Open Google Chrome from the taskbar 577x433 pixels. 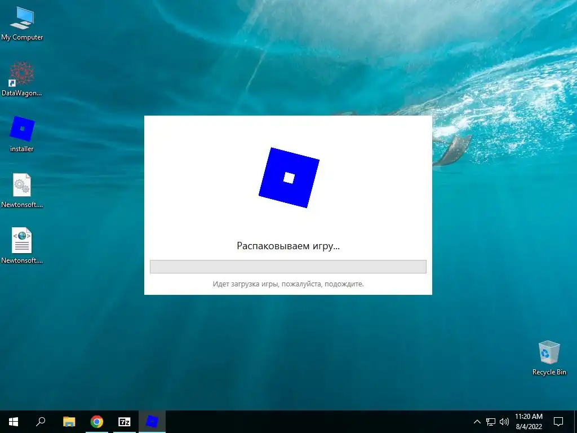(97, 422)
